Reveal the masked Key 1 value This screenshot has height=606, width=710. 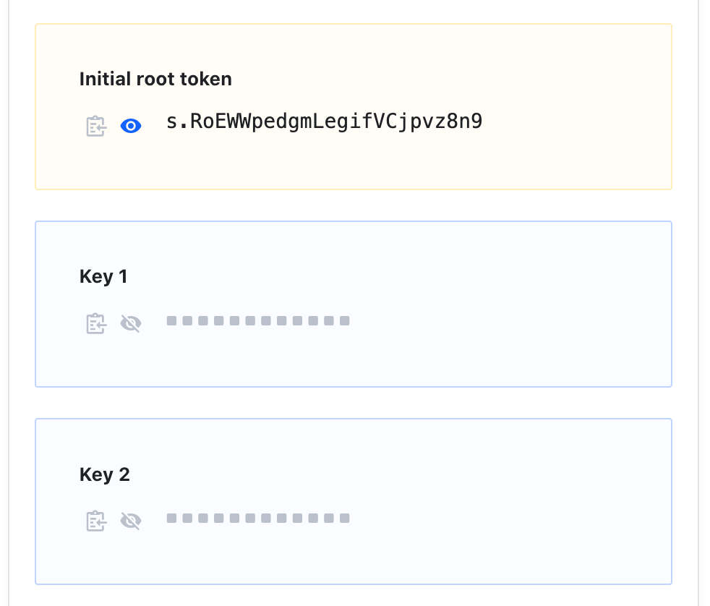tap(131, 323)
